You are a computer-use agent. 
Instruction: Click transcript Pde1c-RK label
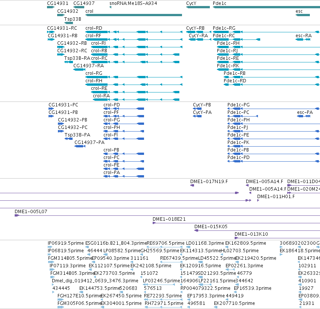click(x=228, y=66)
